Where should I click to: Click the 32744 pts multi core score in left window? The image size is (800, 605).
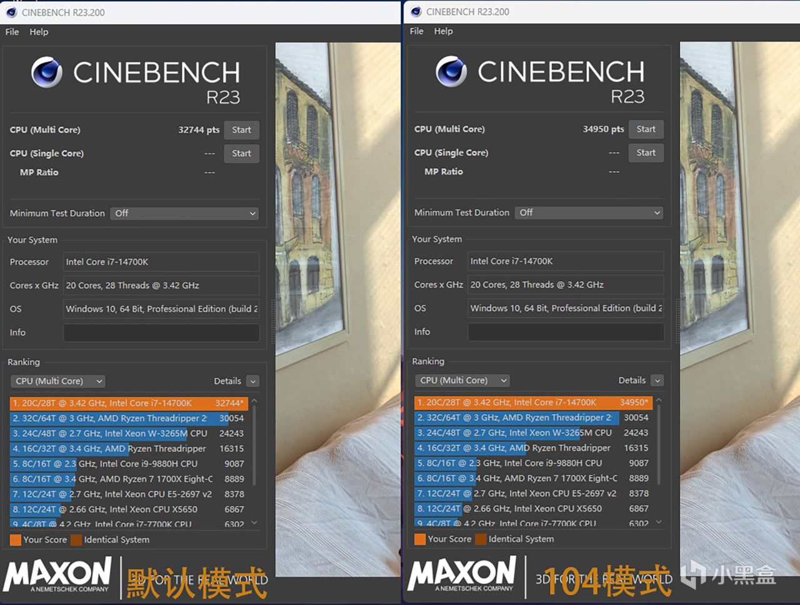(199, 130)
